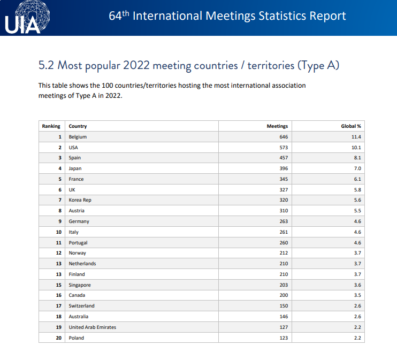Select the USA row country cell

[x=73, y=147]
